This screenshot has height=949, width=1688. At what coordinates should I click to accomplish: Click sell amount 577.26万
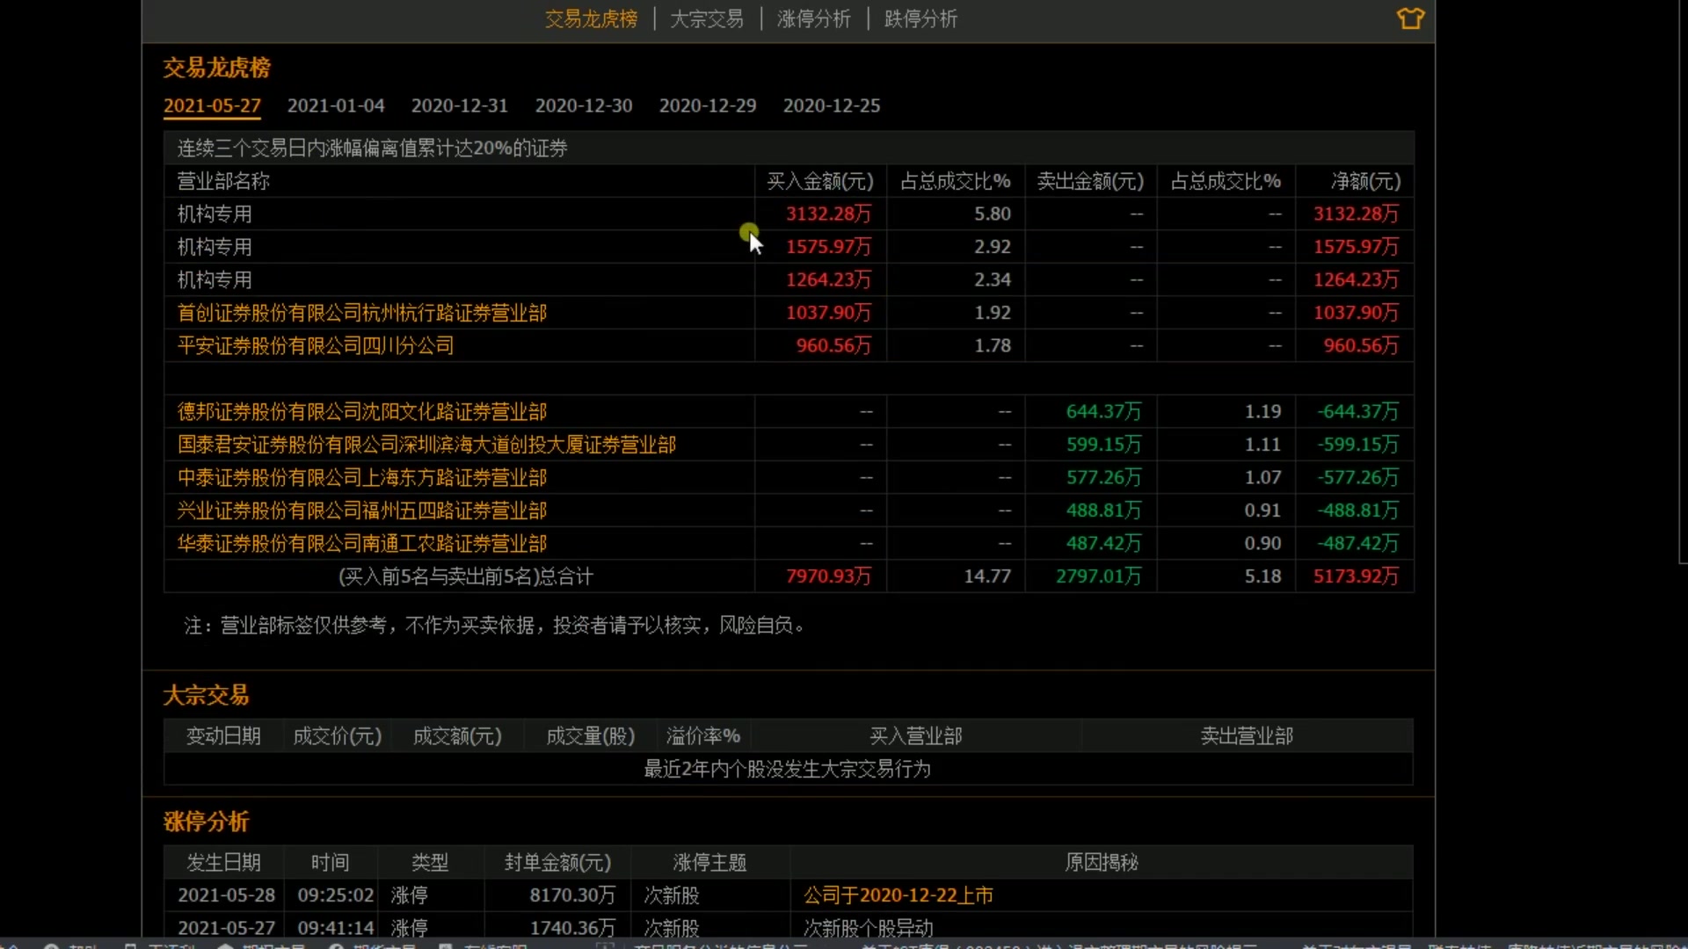[x=1103, y=477]
